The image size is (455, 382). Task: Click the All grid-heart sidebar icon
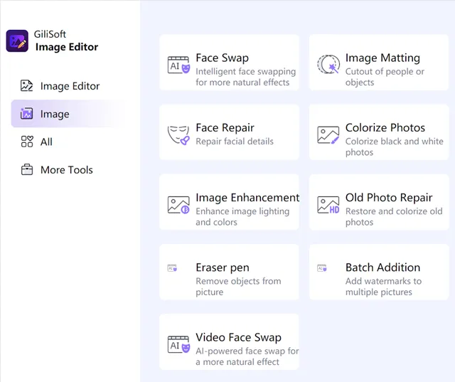point(27,142)
